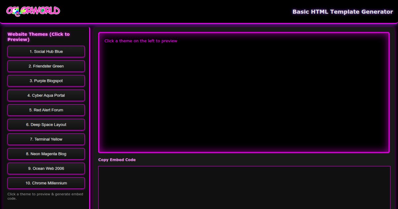Screen dimensions: 398x209
Task: Open the Purple Blogspot theme preview
Action: coord(46,81)
